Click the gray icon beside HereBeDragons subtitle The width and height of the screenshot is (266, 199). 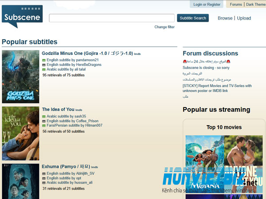pos(44,65)
